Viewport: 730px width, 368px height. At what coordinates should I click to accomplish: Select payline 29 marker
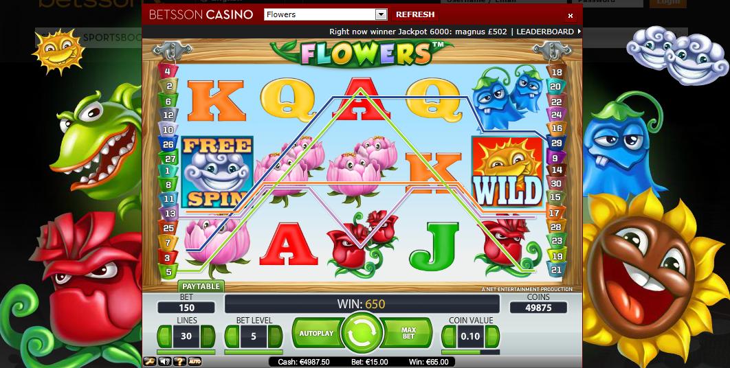click(x=556, y=143)
